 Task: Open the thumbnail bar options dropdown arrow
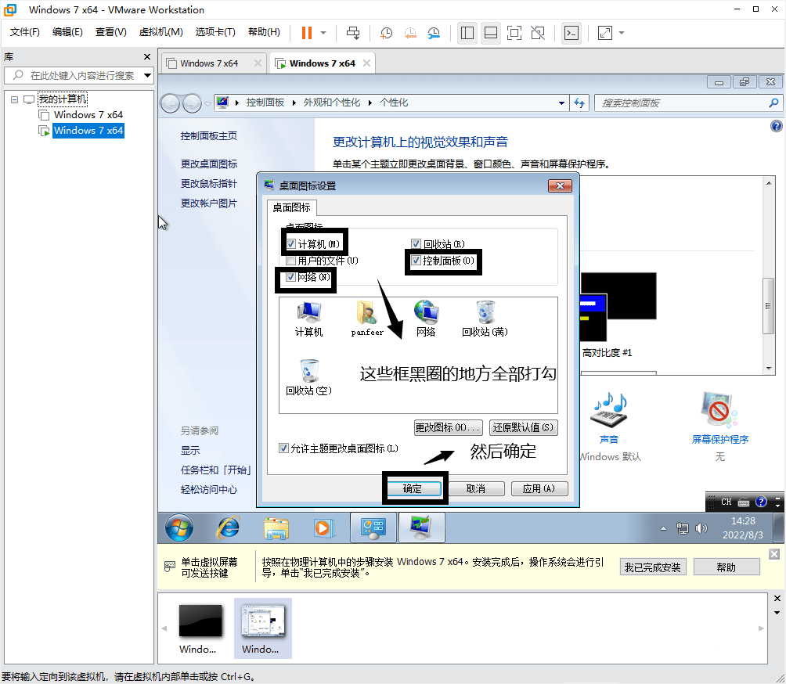pyautogui.click(x=777, y=612)
